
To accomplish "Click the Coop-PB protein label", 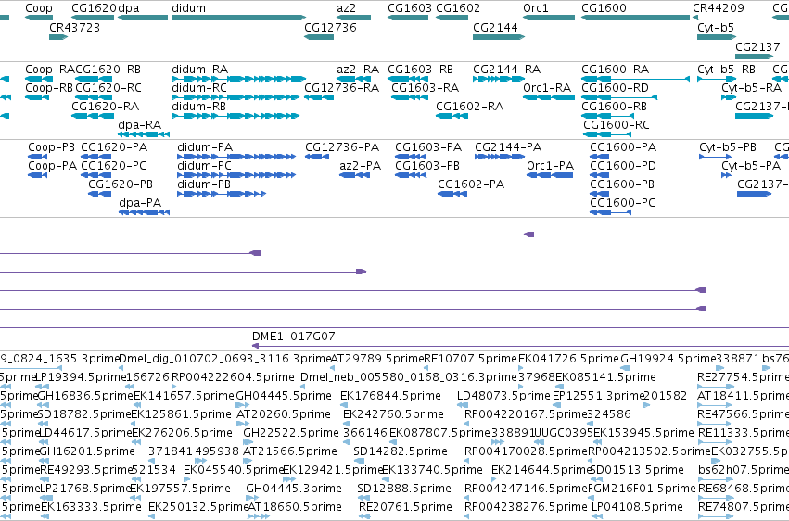I will click(x=51, y=147).
